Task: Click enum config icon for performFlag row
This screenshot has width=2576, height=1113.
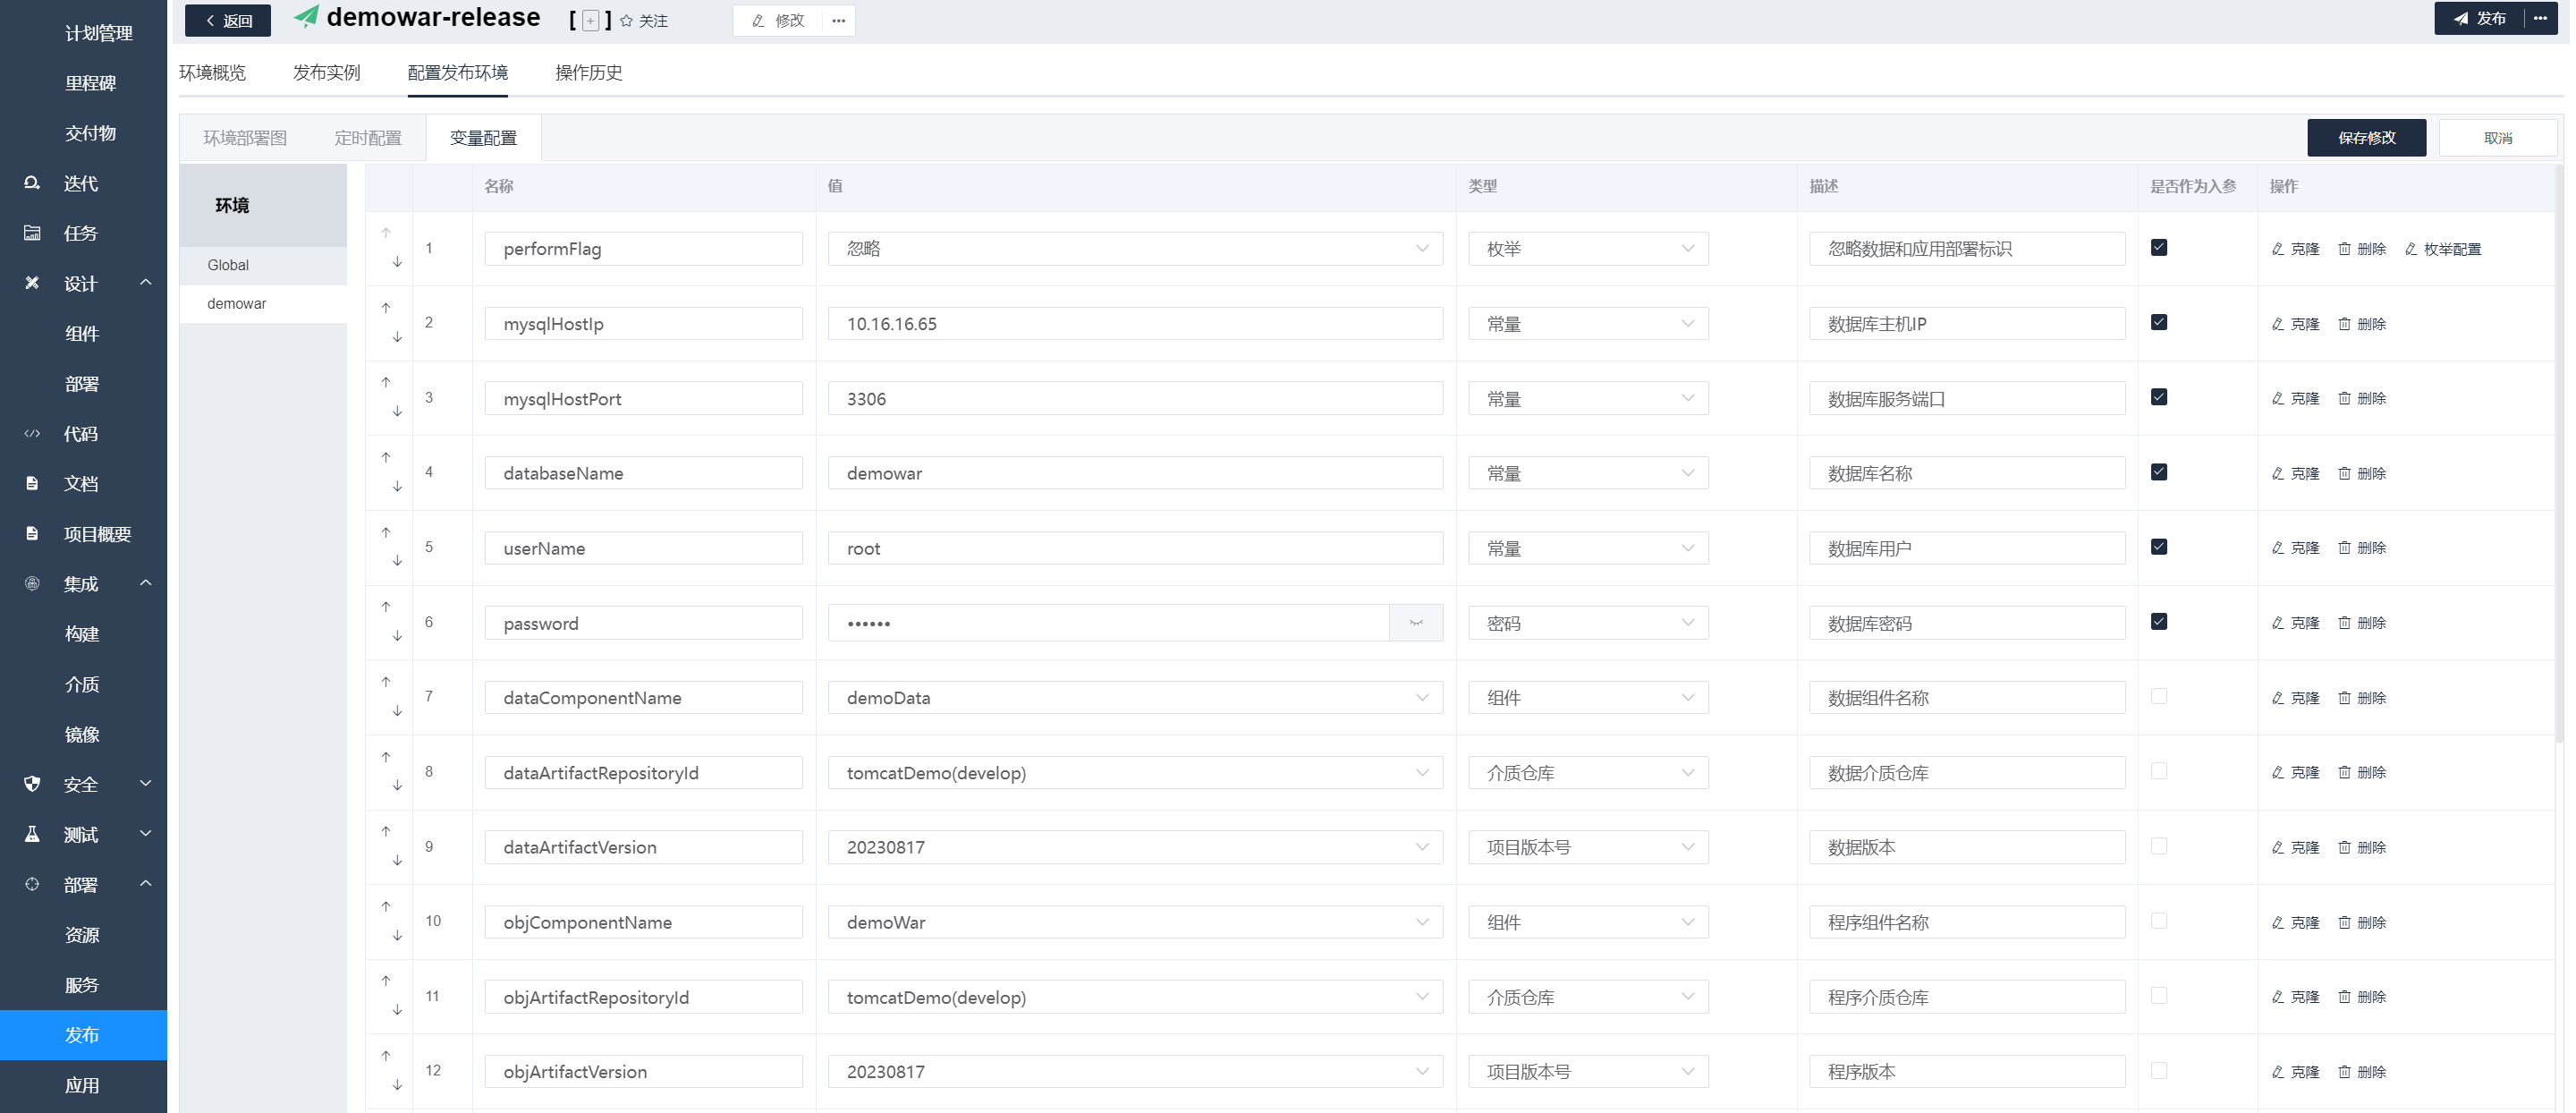Action: [2411, 249]
